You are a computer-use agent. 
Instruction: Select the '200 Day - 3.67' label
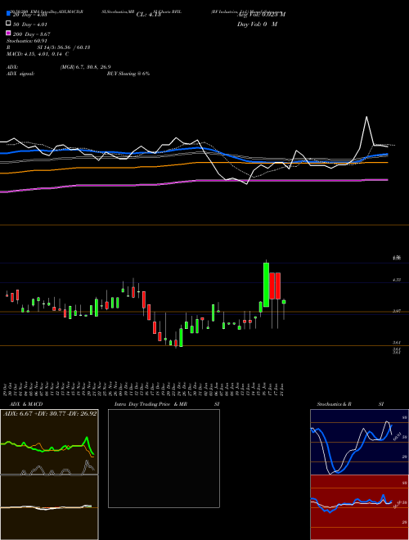point(32,34)
